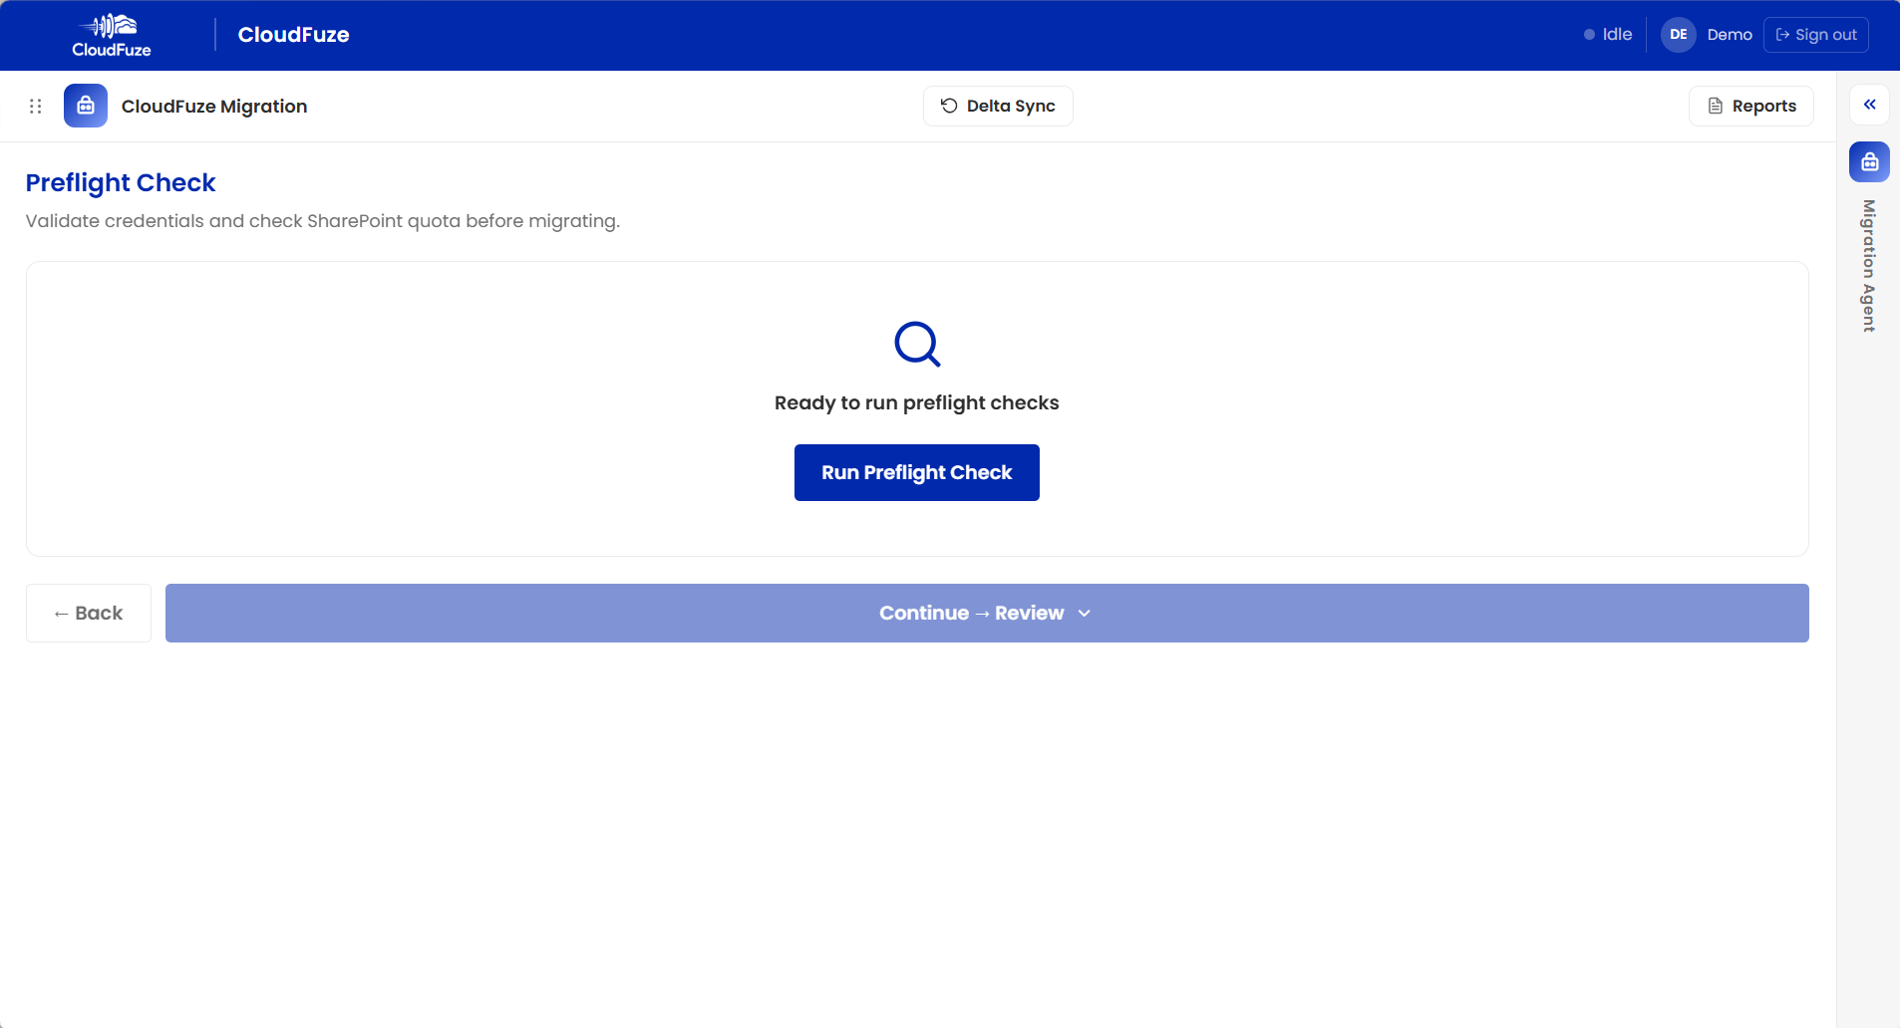Click the CloudFuze Migration title text
The width and height of the screenshot is (1900, 1028).
point(214,107)
